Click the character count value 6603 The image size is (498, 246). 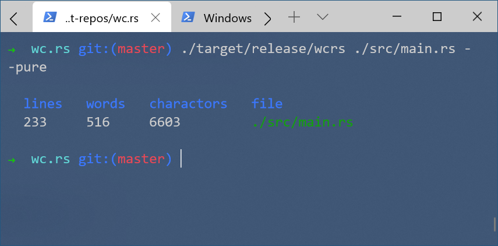[165, 122]
